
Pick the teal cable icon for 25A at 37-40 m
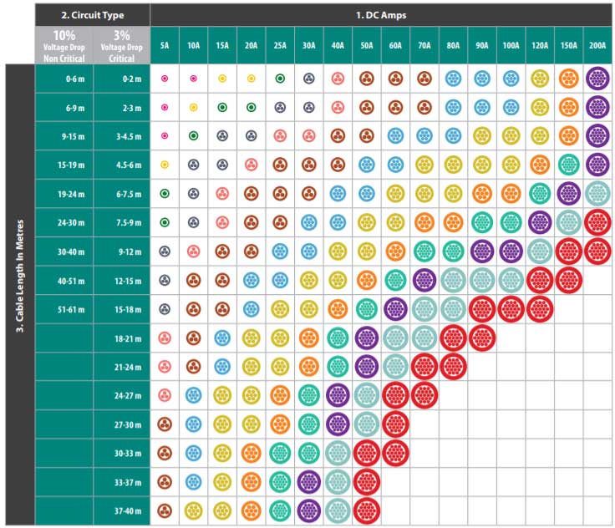280,510
